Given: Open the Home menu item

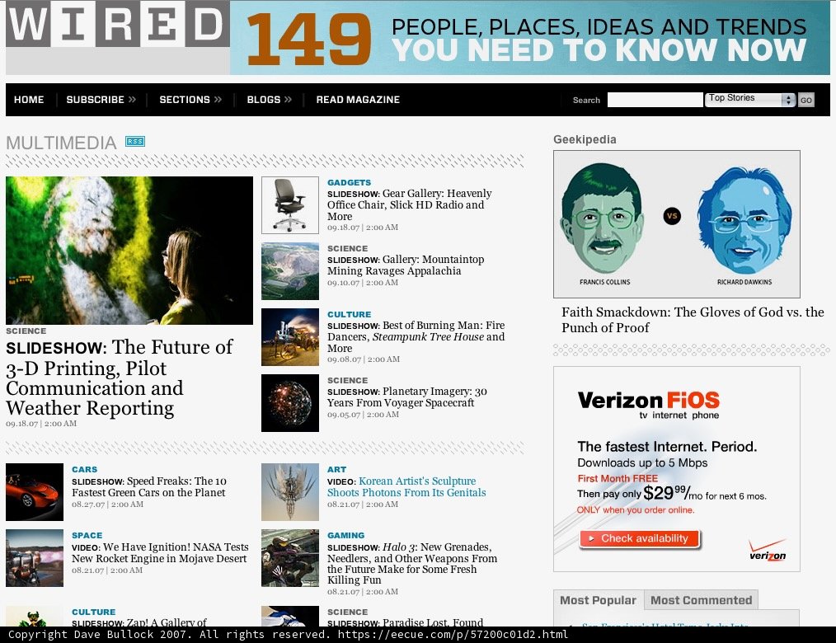Looking at the screenshot, I should pyautogui.click(x=29, y=100).
